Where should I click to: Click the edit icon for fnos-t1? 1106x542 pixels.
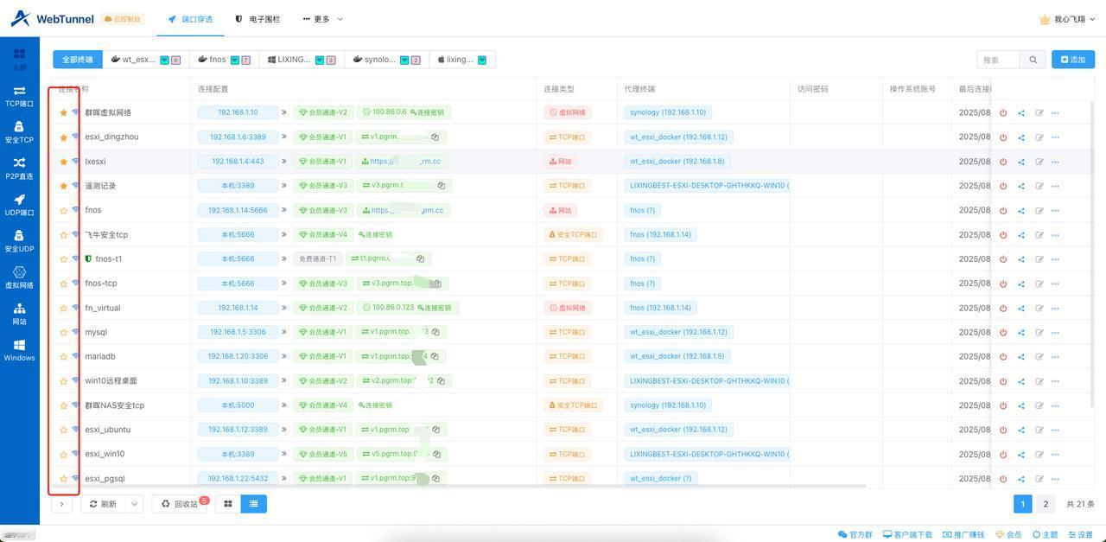point(1039,258)
